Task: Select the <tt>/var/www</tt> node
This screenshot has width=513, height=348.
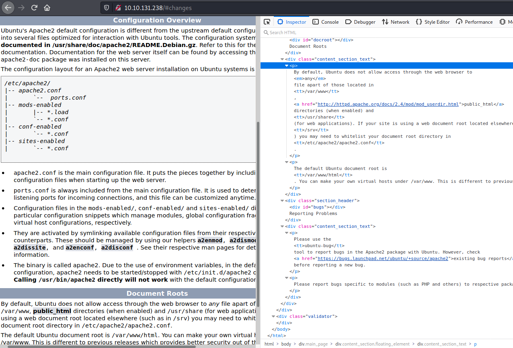Action: pos(316,91)
